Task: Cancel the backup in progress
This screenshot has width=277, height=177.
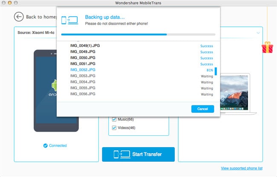Action: (202, 109)
